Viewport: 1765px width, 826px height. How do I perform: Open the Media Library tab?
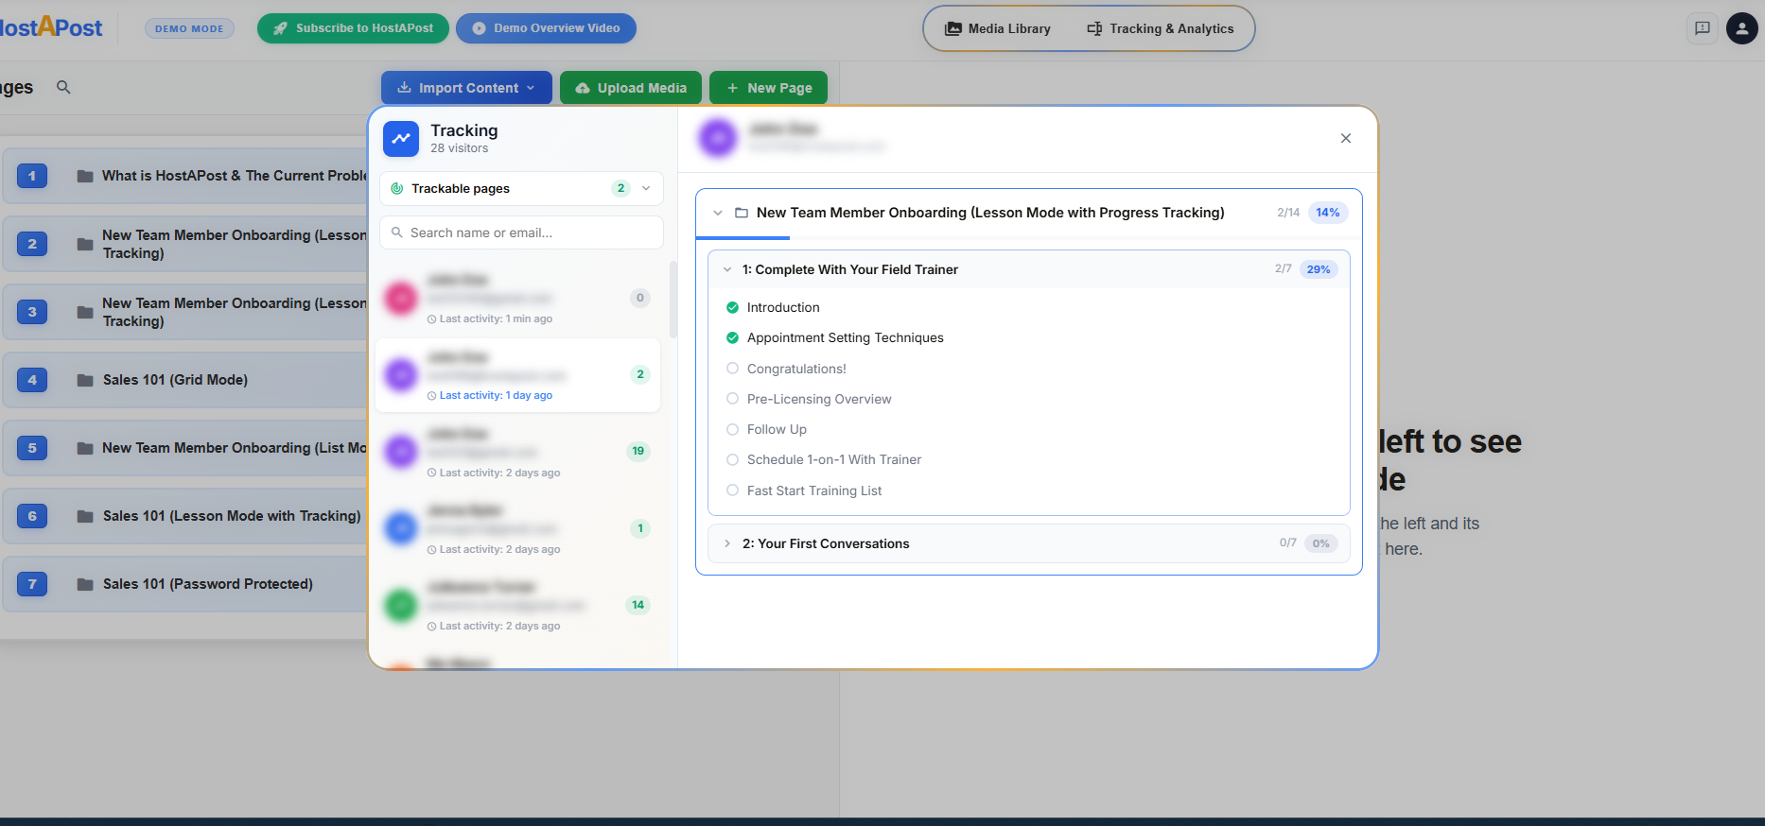click(998, 28)
